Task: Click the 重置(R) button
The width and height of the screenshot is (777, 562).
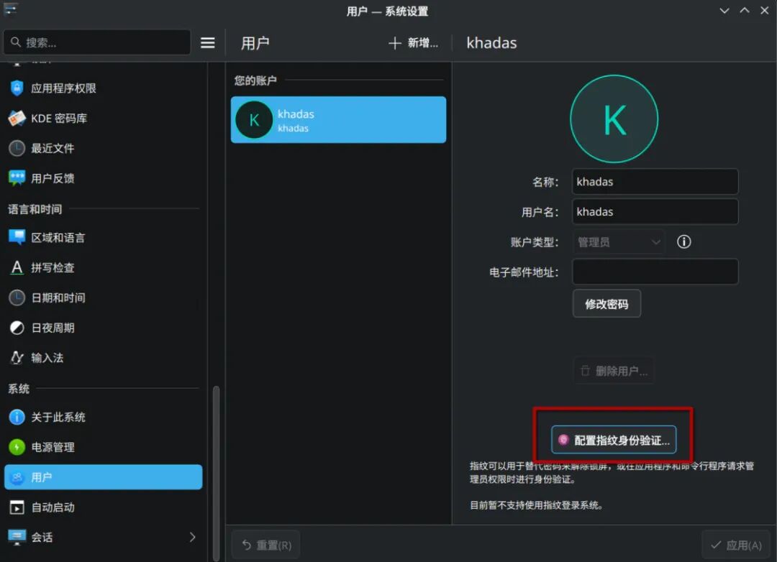Action: pos(266,545)
